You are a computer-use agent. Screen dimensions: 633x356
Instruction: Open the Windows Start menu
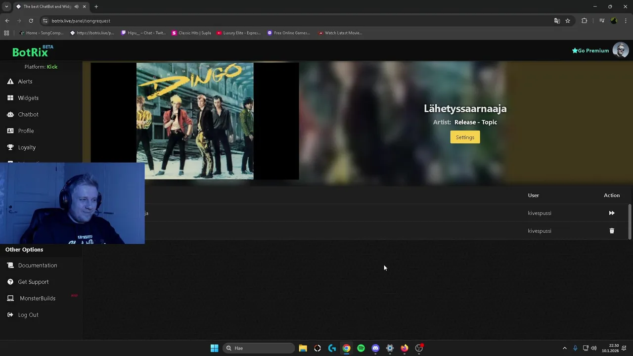214,348
